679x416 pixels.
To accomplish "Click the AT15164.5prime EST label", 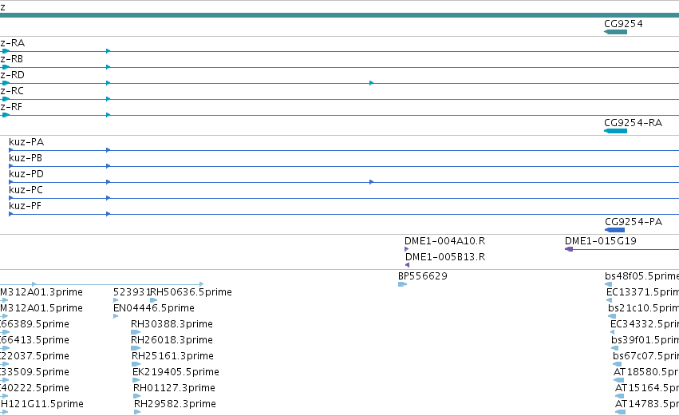I will pyautogui.click(x=647, y=388).
